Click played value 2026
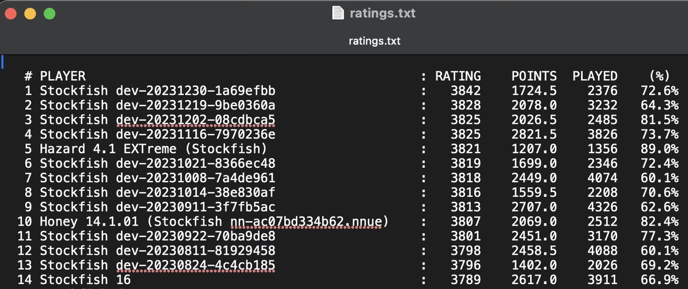This screenshot has width=688, height=289. point(603,264)
